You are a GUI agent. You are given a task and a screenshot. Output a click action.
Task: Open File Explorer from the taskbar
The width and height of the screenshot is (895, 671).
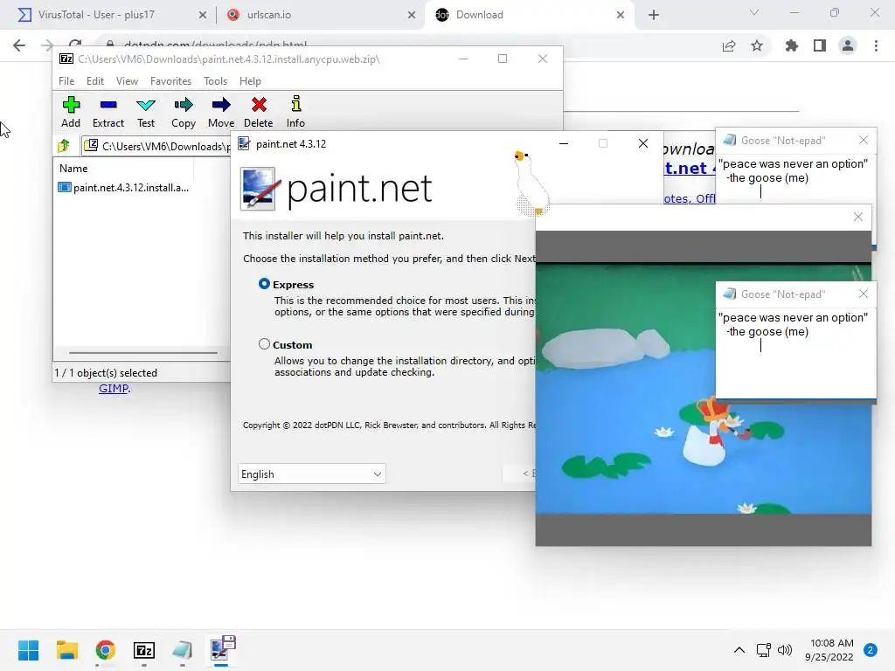tap(66, 650)
